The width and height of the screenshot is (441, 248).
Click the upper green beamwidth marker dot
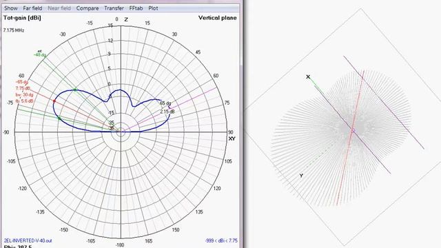click(75, 90)
